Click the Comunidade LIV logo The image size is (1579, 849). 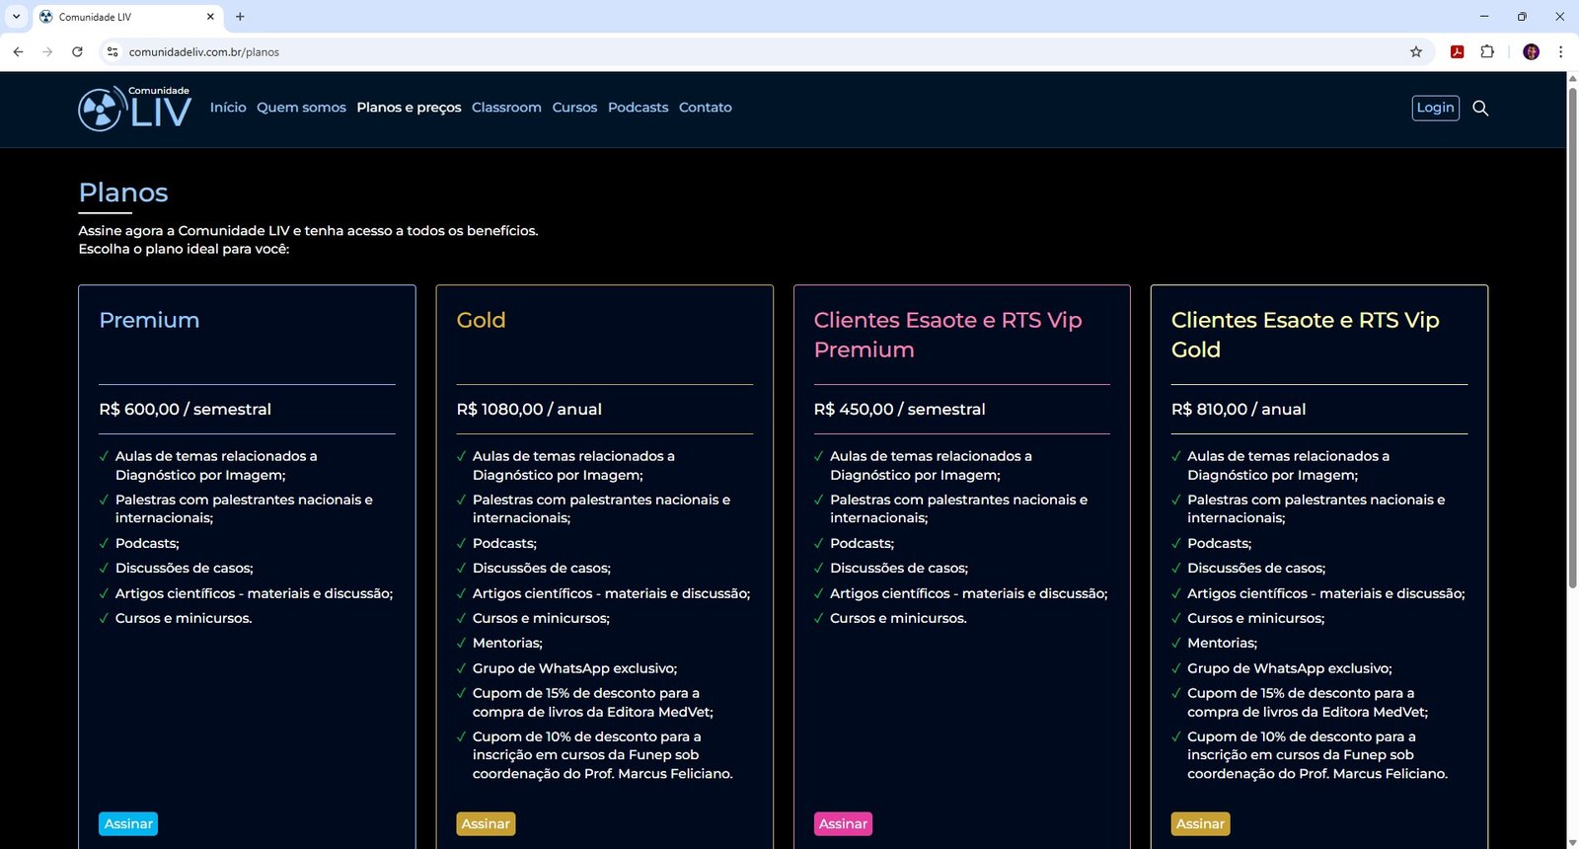134,108
